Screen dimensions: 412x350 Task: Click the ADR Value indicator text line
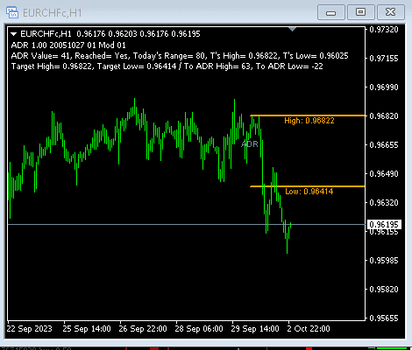click(180, 56)
